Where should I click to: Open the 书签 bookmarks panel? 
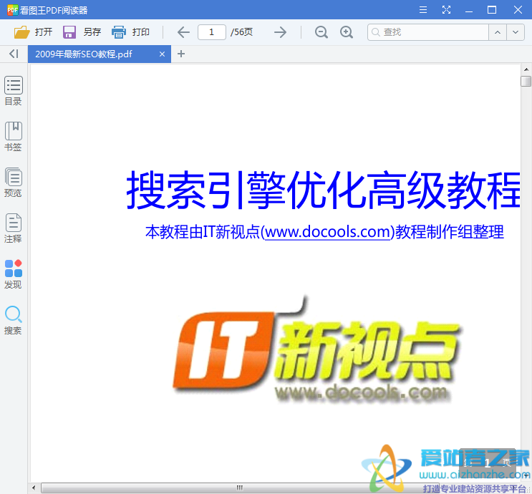(13, 137)
